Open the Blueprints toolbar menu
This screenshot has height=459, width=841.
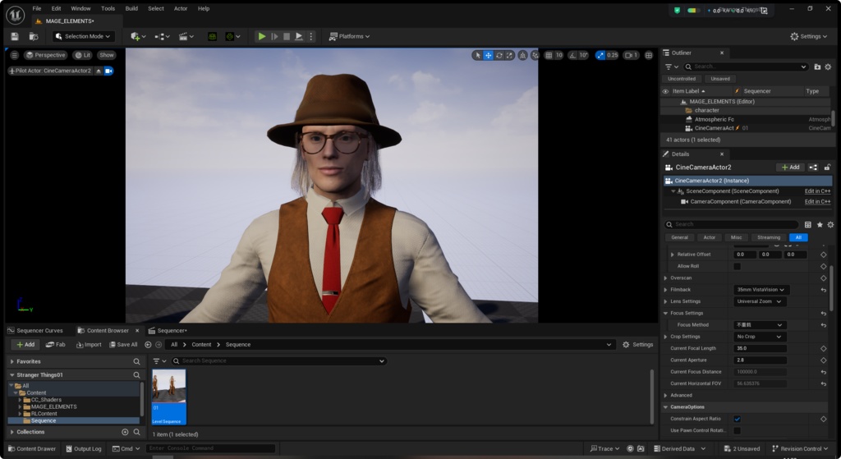pos(162,36)
